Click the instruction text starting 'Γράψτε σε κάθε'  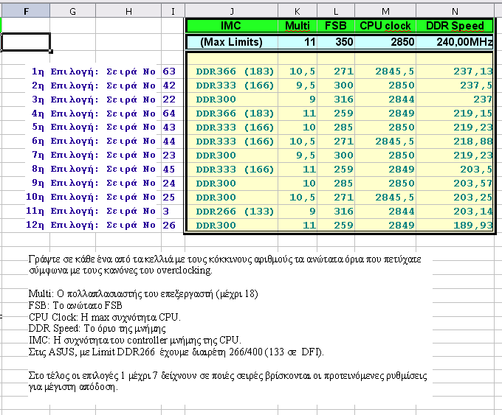tap(224, 265)
